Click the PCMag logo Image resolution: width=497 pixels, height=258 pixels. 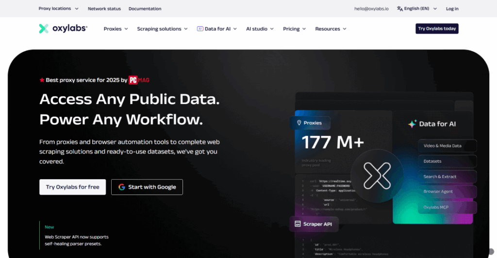pyautogui.click(x=139, y=80)
